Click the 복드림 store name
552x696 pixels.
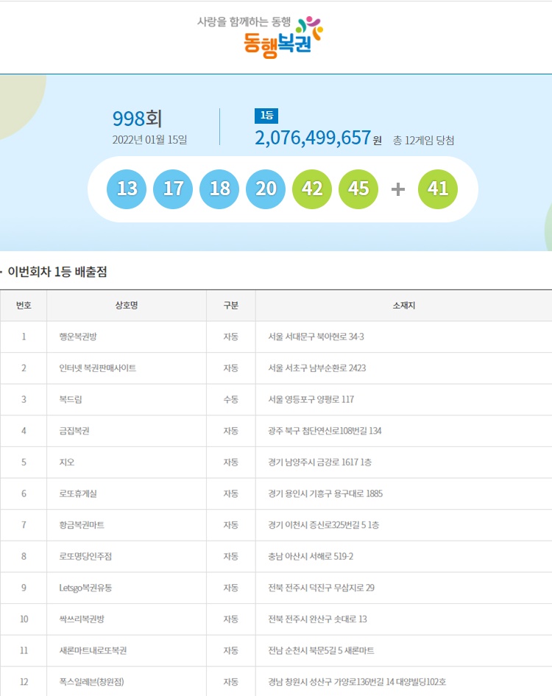tap(70, 399)
